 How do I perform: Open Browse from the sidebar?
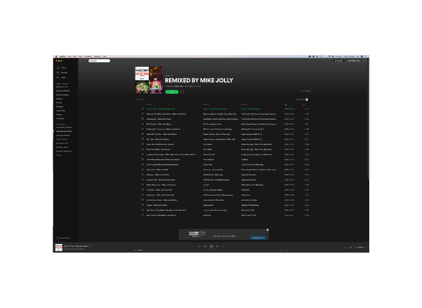click(62, 73)
